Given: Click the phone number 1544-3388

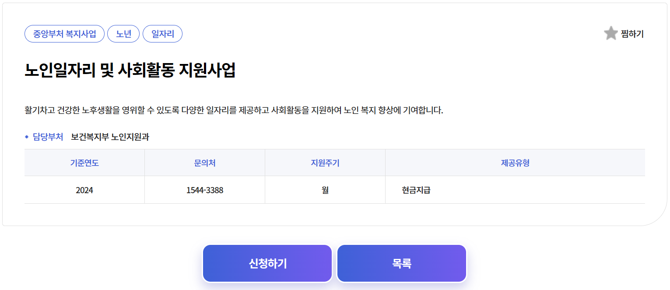Looking at the screenshot, I should [x=205, y=190].
